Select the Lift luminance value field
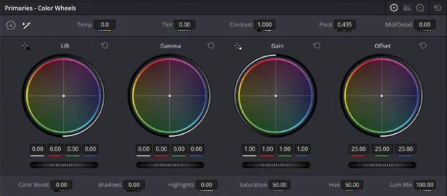The height and width of the screenshot is (196, 447). click(38, 149)
